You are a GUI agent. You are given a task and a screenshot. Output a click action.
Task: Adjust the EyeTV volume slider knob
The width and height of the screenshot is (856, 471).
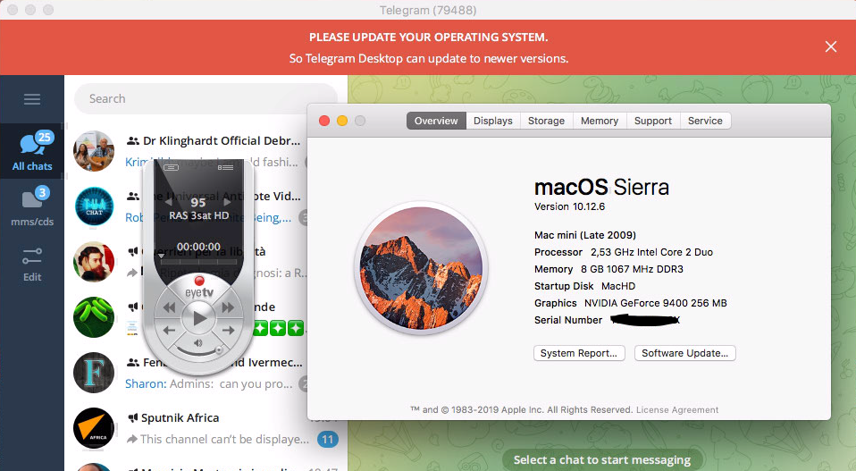pyautogui.click(x=218, y=350)
